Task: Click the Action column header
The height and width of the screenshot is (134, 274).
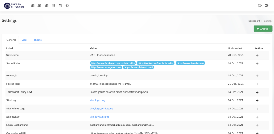Action: point(259,48)
